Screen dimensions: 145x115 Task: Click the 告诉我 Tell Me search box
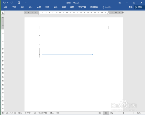click(x=107, y=8)
